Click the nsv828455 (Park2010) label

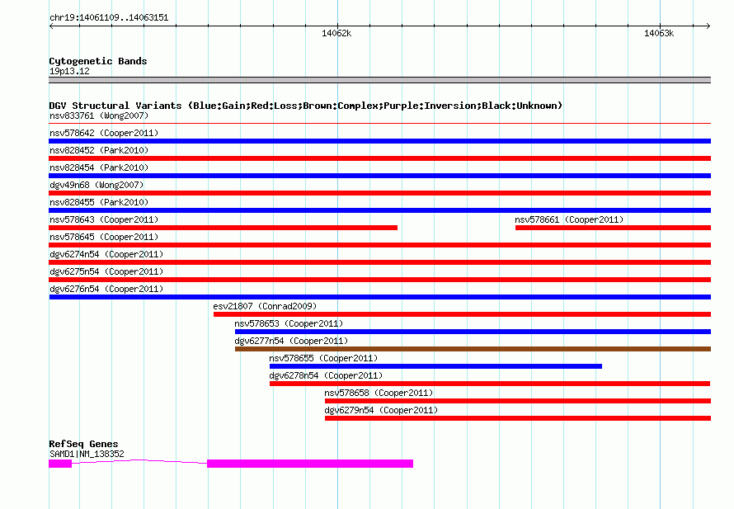click(x=99, y=202)
